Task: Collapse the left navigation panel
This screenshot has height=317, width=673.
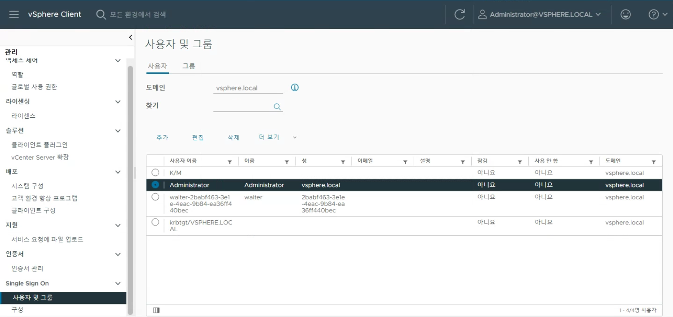Action: click(130, 37)
